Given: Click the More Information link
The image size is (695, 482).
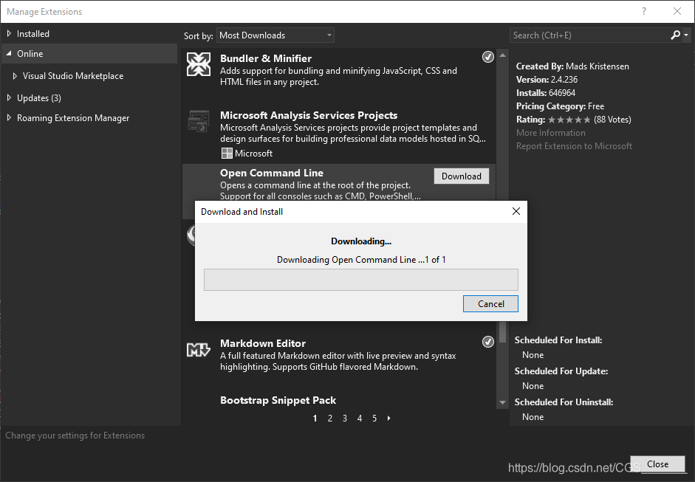Looking at the screenshot, I should [x=550, y=132].
